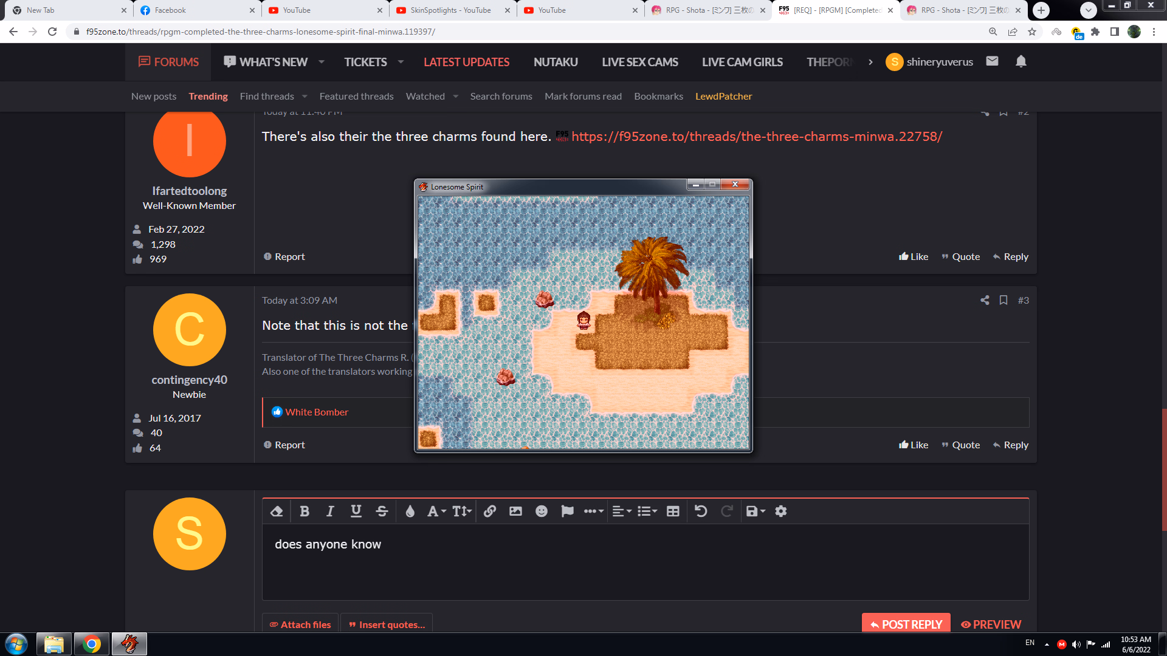Insert a link with chain icon
1167x656 pixels.
coord(490,511)
